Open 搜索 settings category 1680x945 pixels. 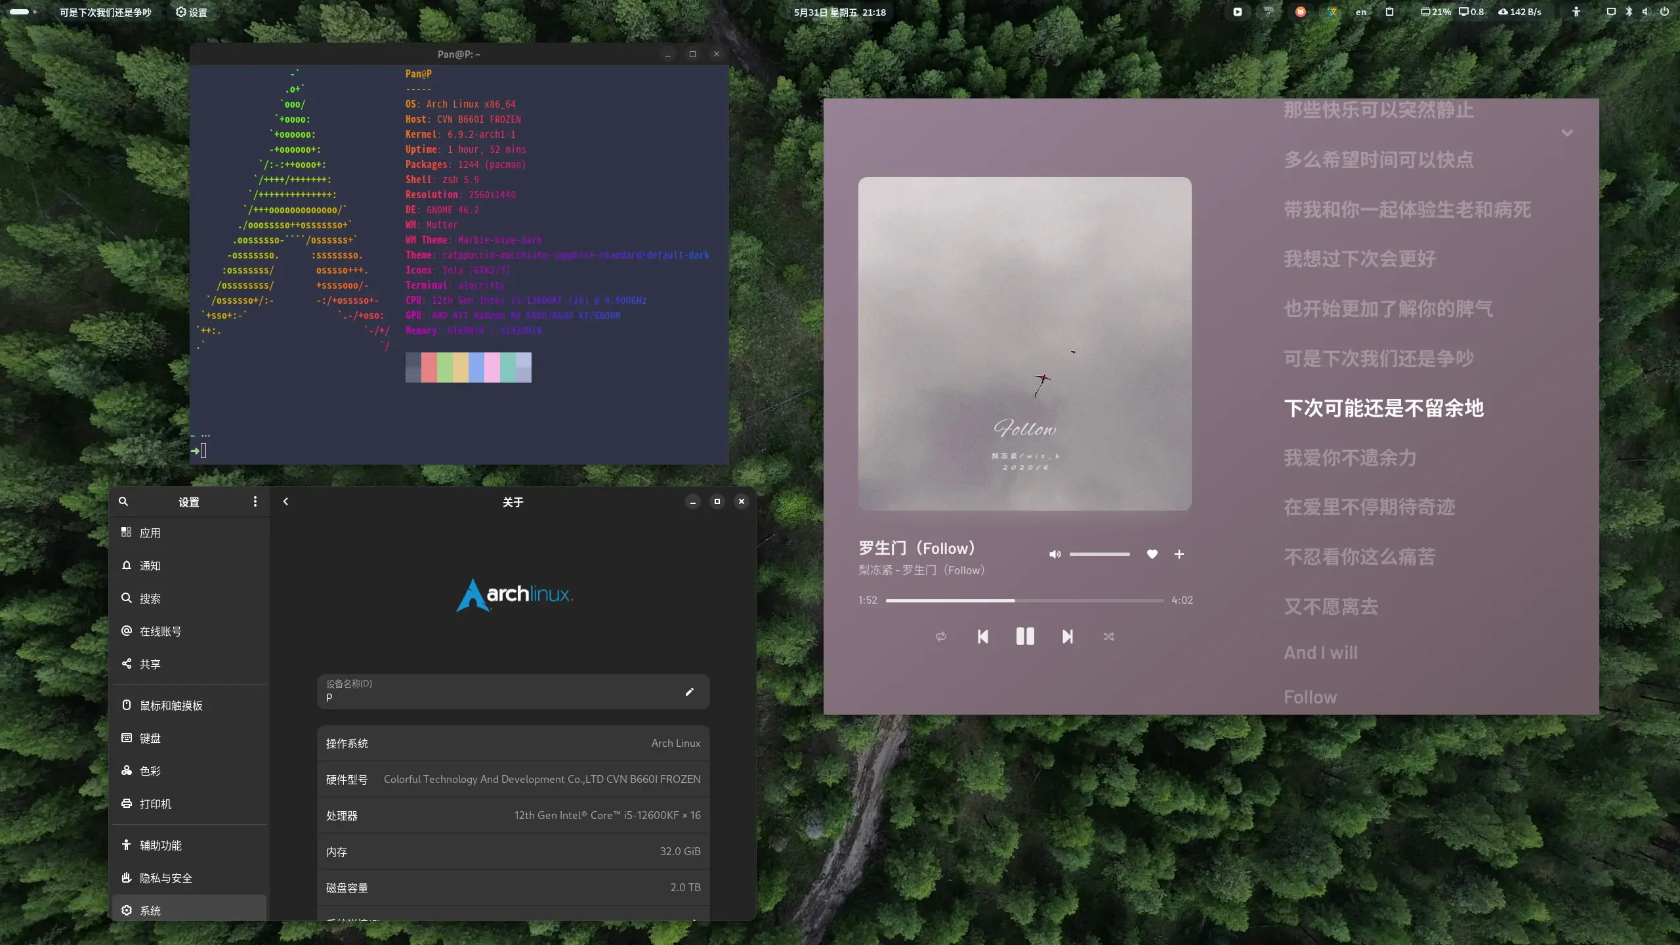tap(190, 598)
